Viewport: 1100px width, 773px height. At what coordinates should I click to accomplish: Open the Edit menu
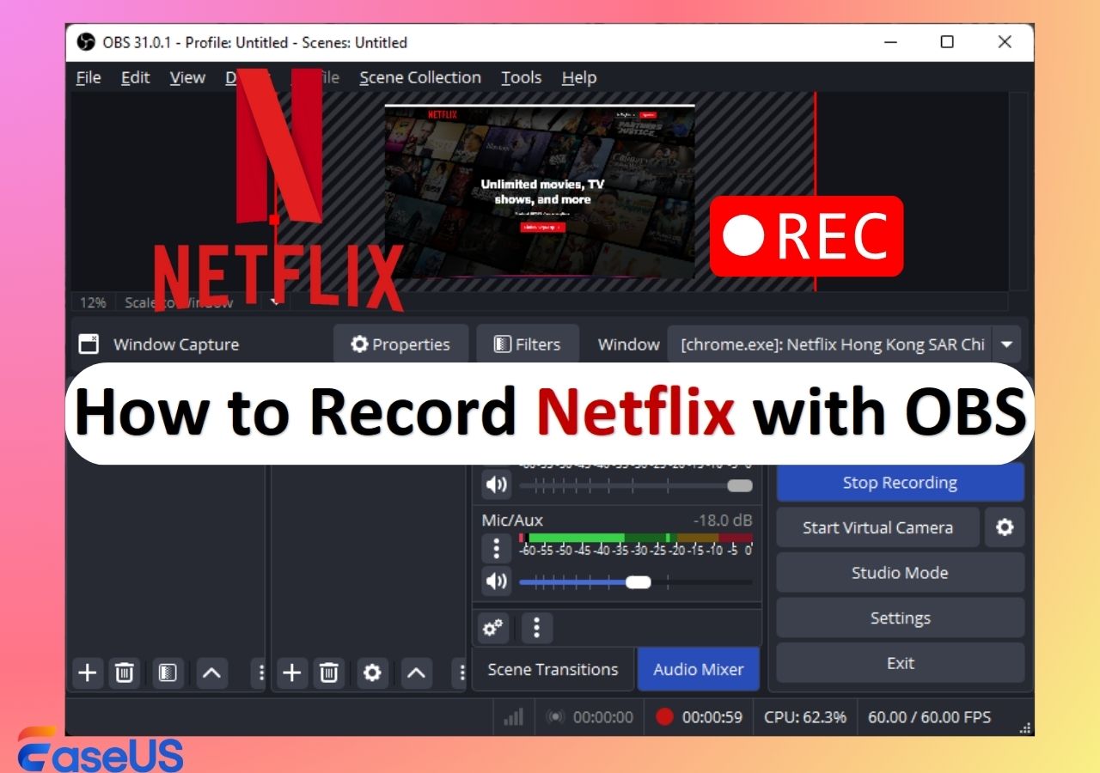[135, 77]
